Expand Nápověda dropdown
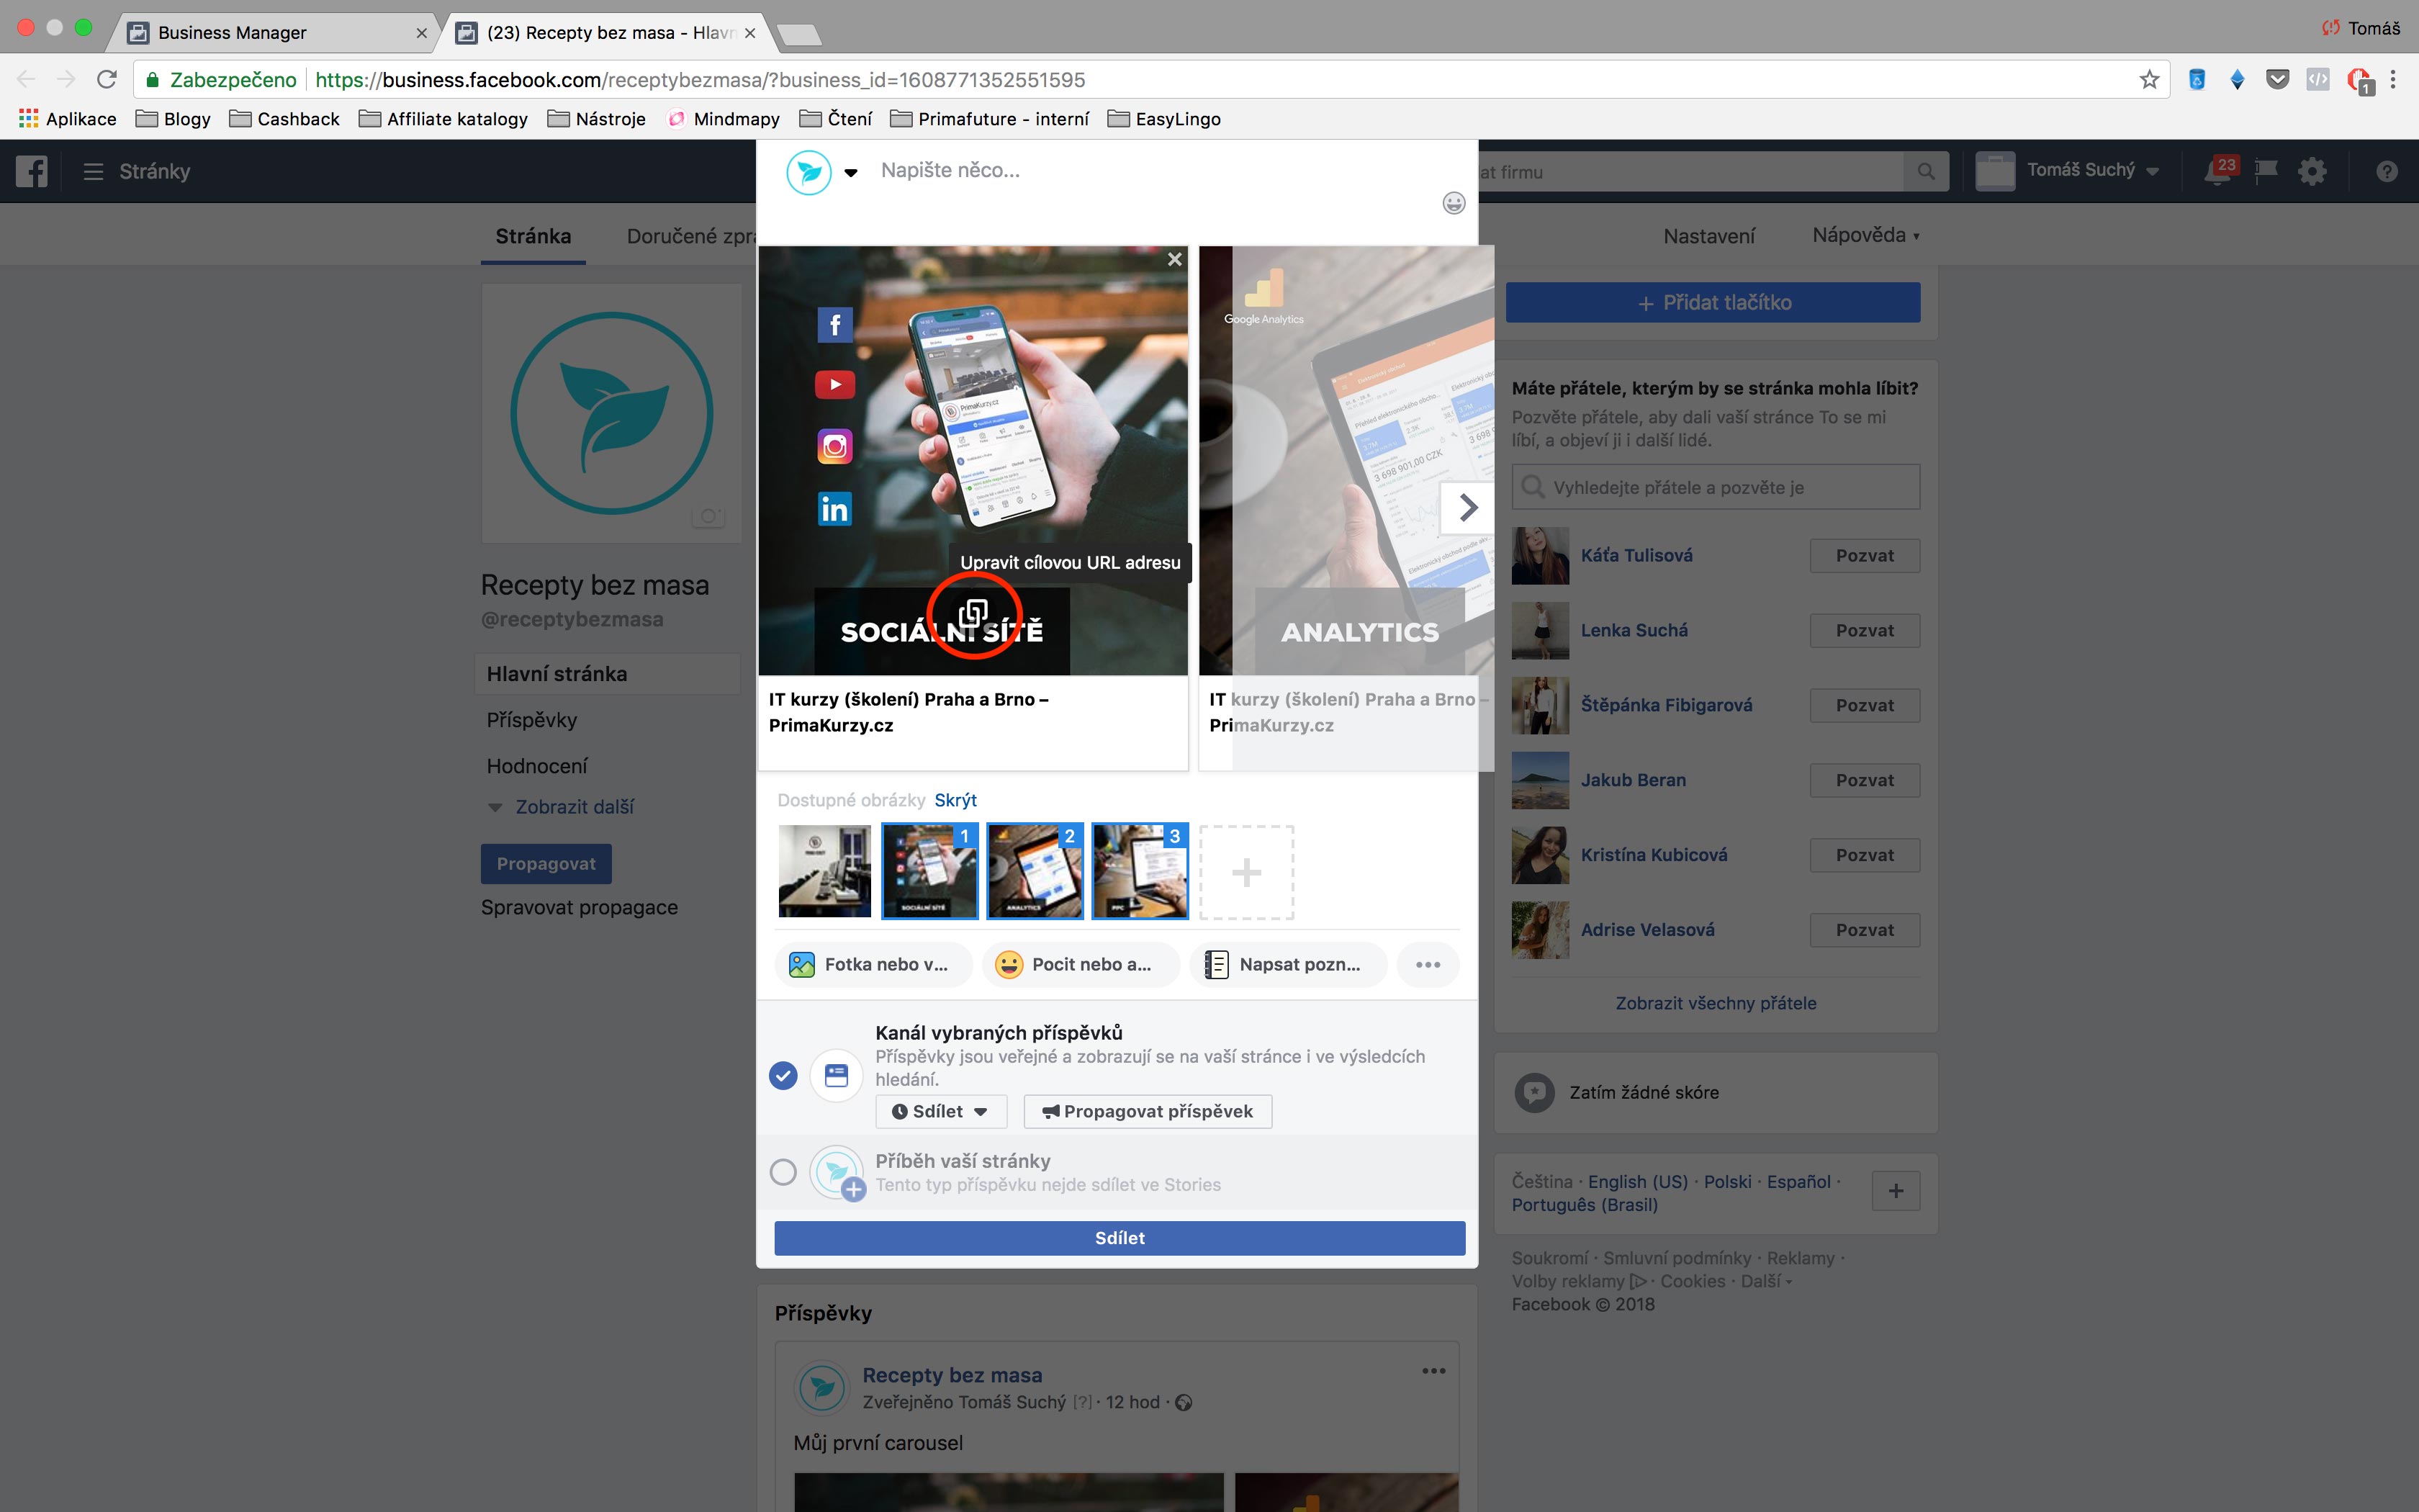This screenshot has height=1512, width=2419. tap(1865, 235)
